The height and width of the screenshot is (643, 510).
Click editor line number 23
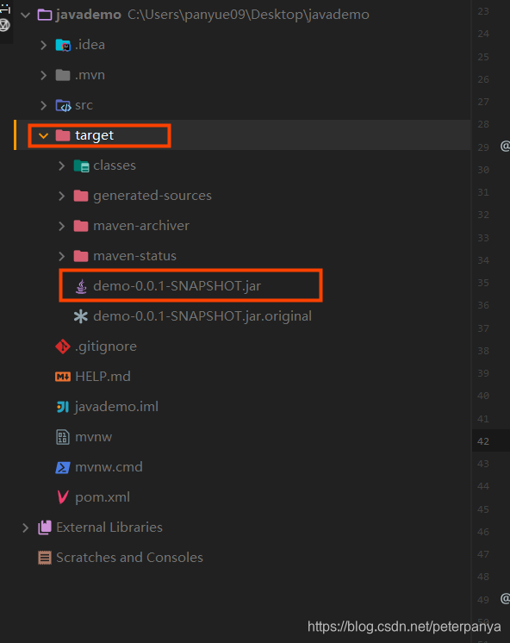point(483,11)
